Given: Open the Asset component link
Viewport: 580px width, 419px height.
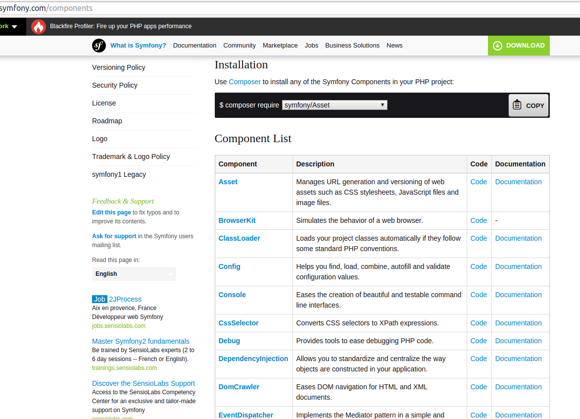Looking at the screenshot, I should tap(228, 182).
